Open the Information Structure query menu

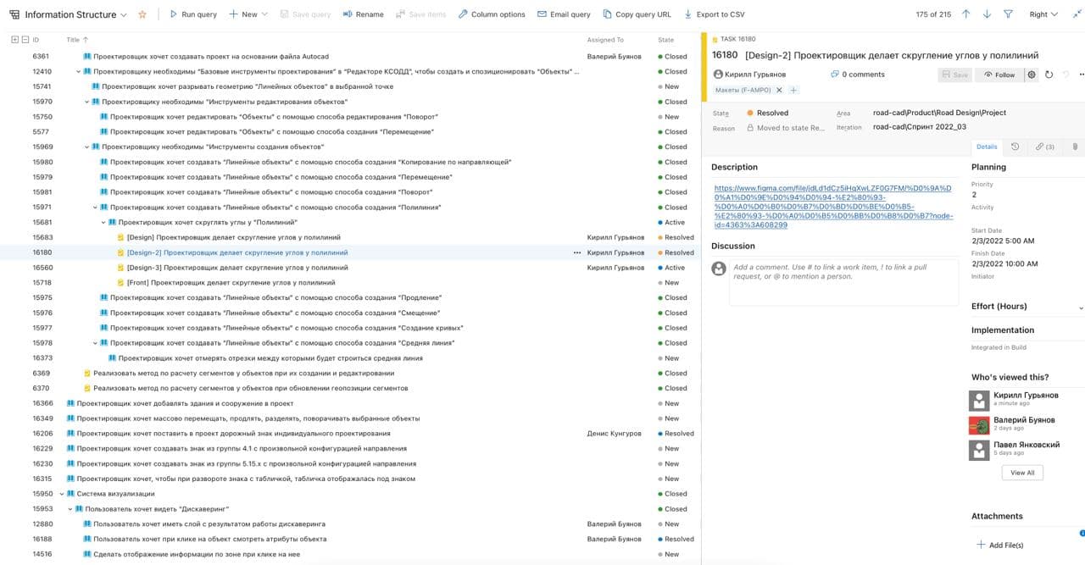point(122,14)
